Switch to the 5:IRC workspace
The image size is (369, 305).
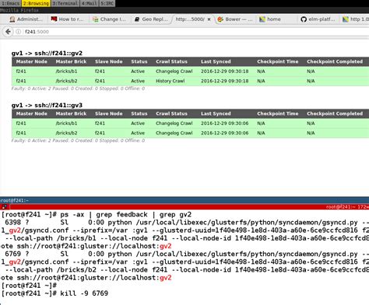107,3
